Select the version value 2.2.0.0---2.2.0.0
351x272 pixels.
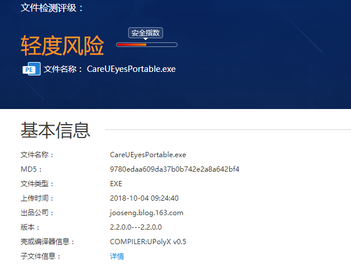point(136,227)
